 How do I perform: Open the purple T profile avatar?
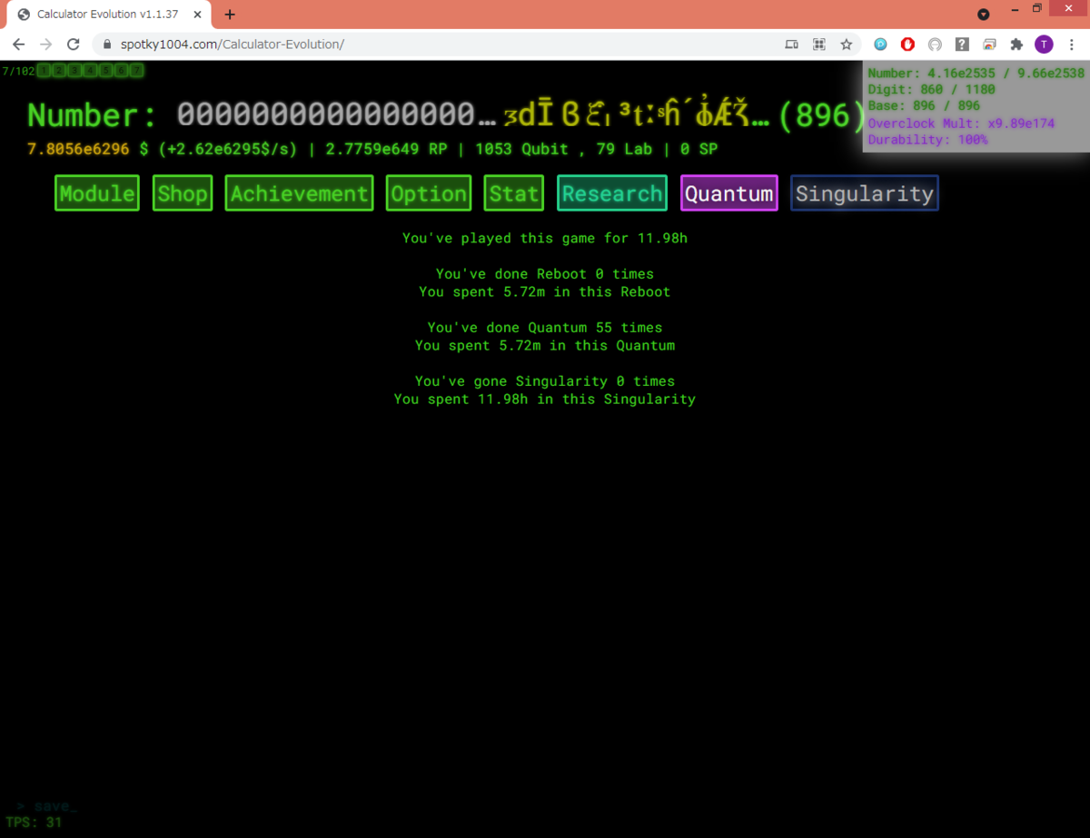pos(1045,44)
